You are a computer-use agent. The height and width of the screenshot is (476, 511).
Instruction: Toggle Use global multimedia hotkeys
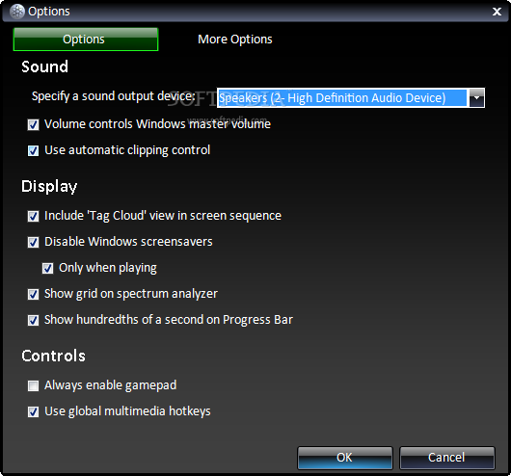click(33, 411)
